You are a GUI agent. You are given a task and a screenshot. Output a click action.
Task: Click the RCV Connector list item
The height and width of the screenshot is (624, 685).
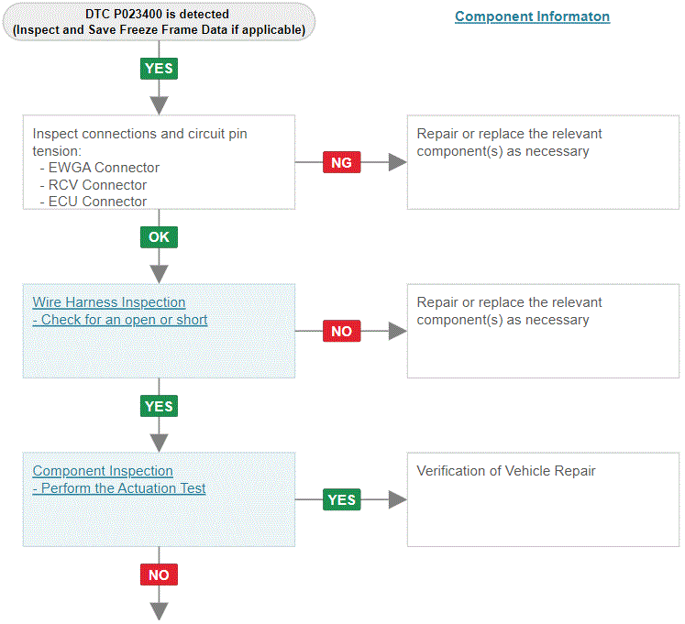click(93, 185)
